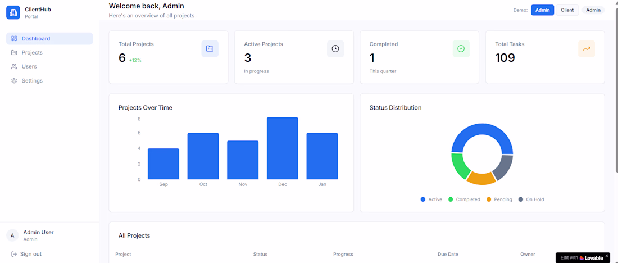Image resolution: width=618 pixels, height=263 pixels.
Task: Click the blue Active donut segment
Action: point(482,129)
